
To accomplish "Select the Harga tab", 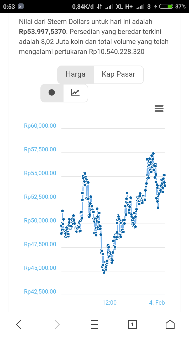I will (76, 75).
